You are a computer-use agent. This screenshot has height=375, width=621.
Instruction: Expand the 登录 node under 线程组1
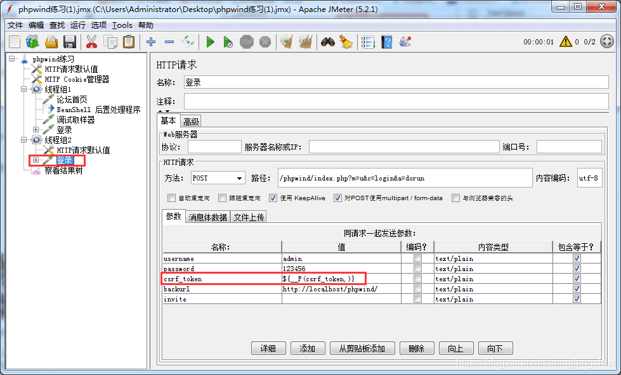(x=36, y=130)
